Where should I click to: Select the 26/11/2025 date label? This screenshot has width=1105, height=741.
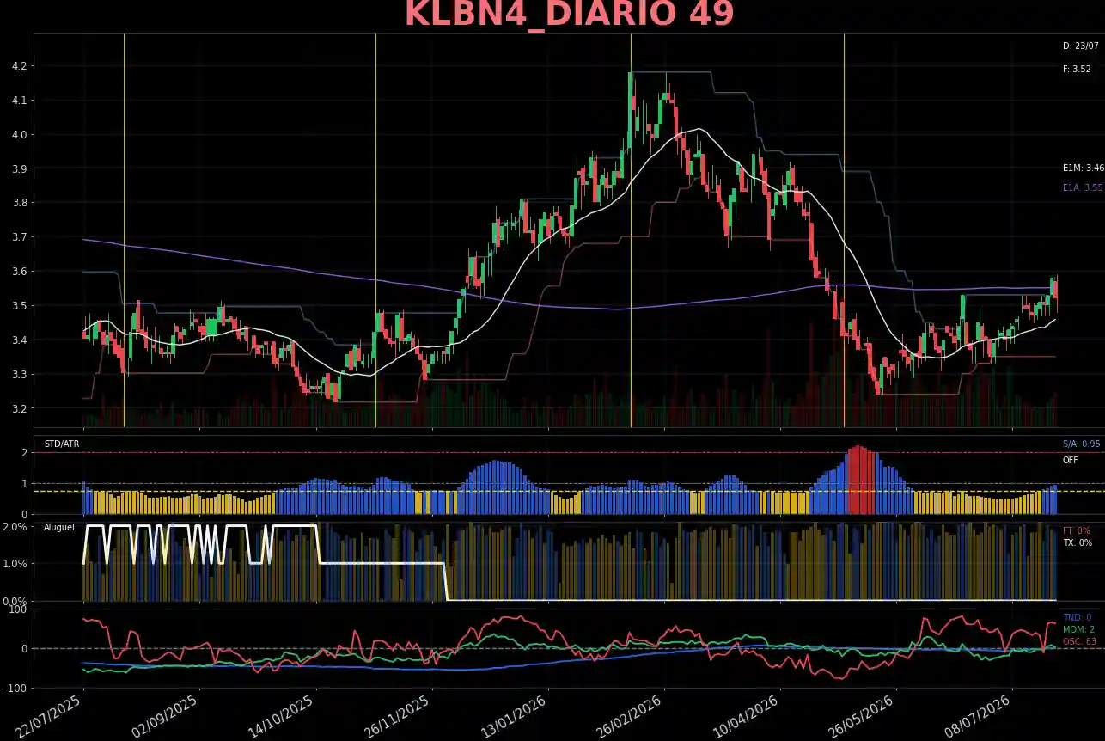coord(399,718)
